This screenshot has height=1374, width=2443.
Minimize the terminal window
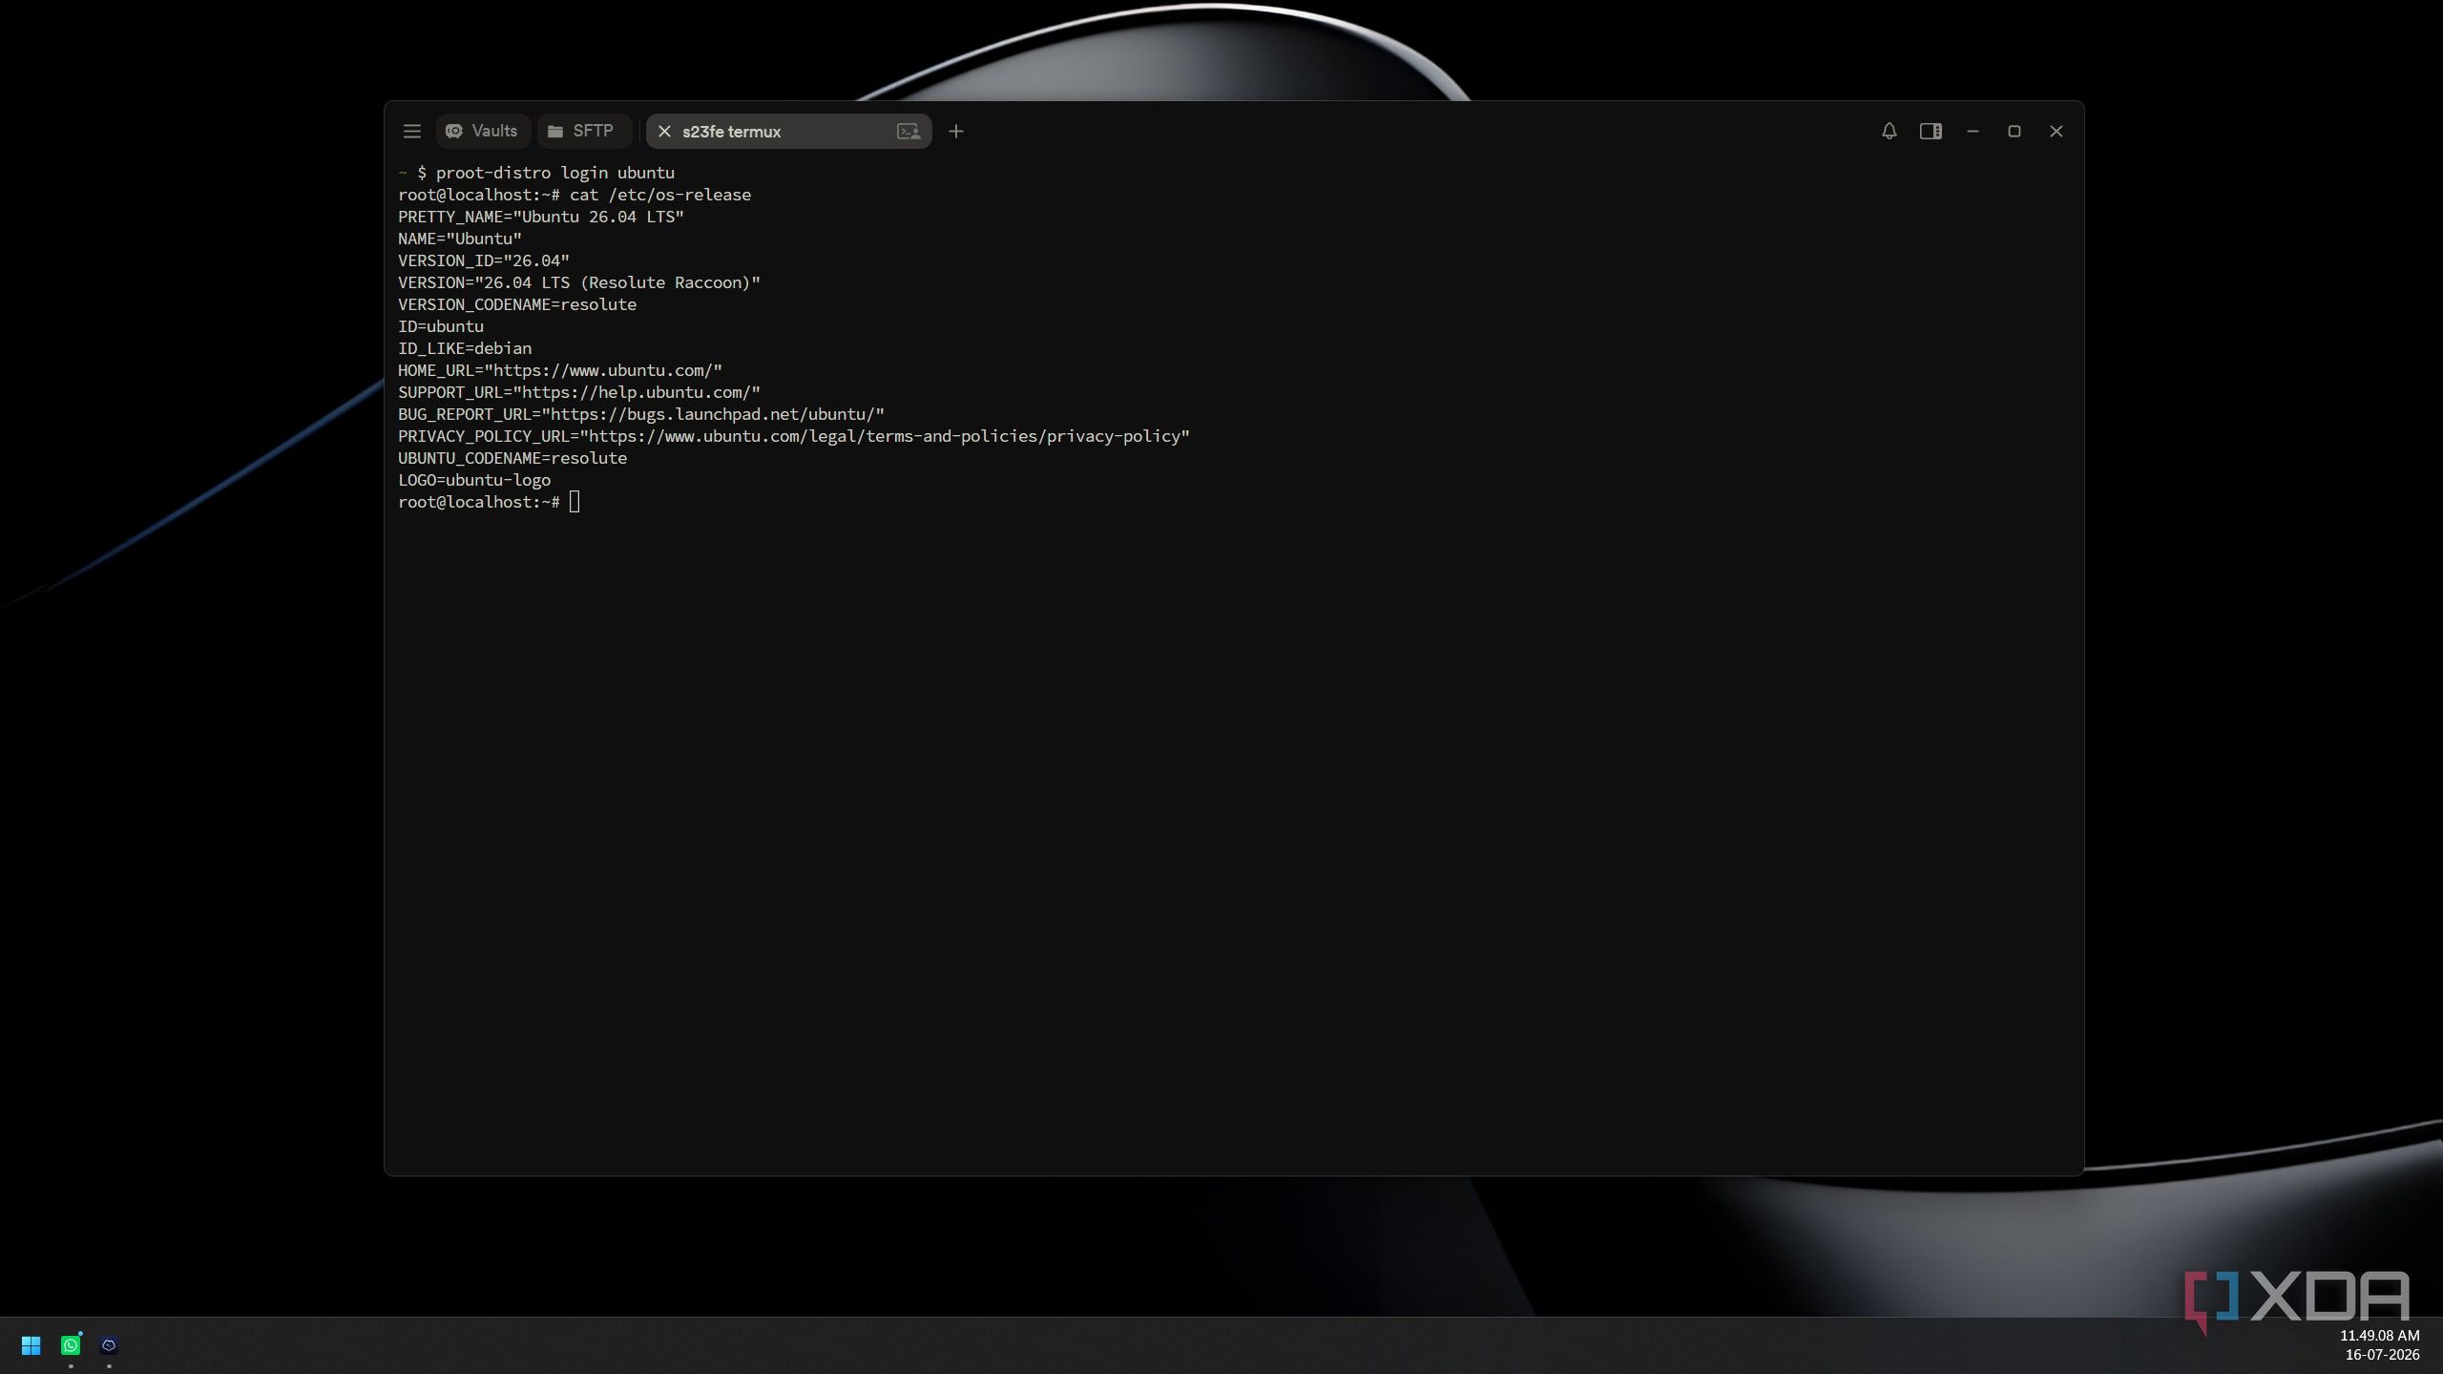[1973, 132]
